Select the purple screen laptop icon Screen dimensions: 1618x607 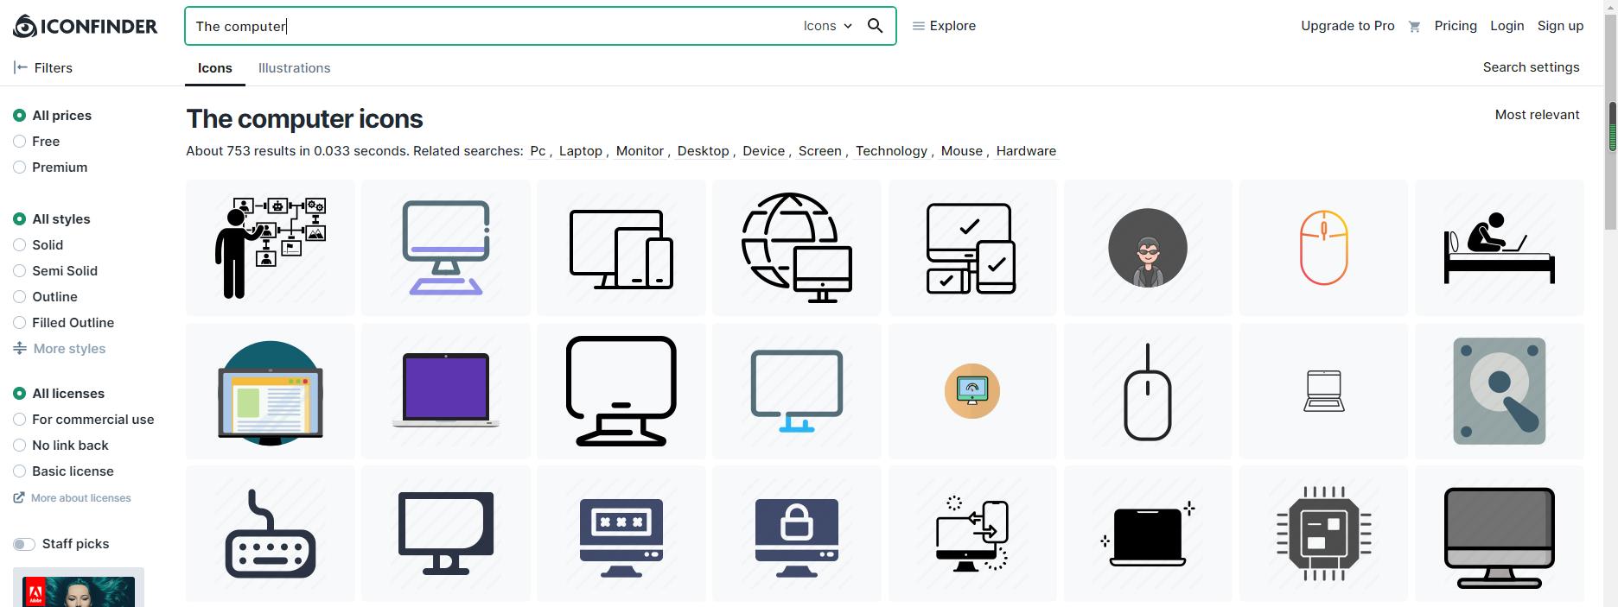click(x=446, y=391)
